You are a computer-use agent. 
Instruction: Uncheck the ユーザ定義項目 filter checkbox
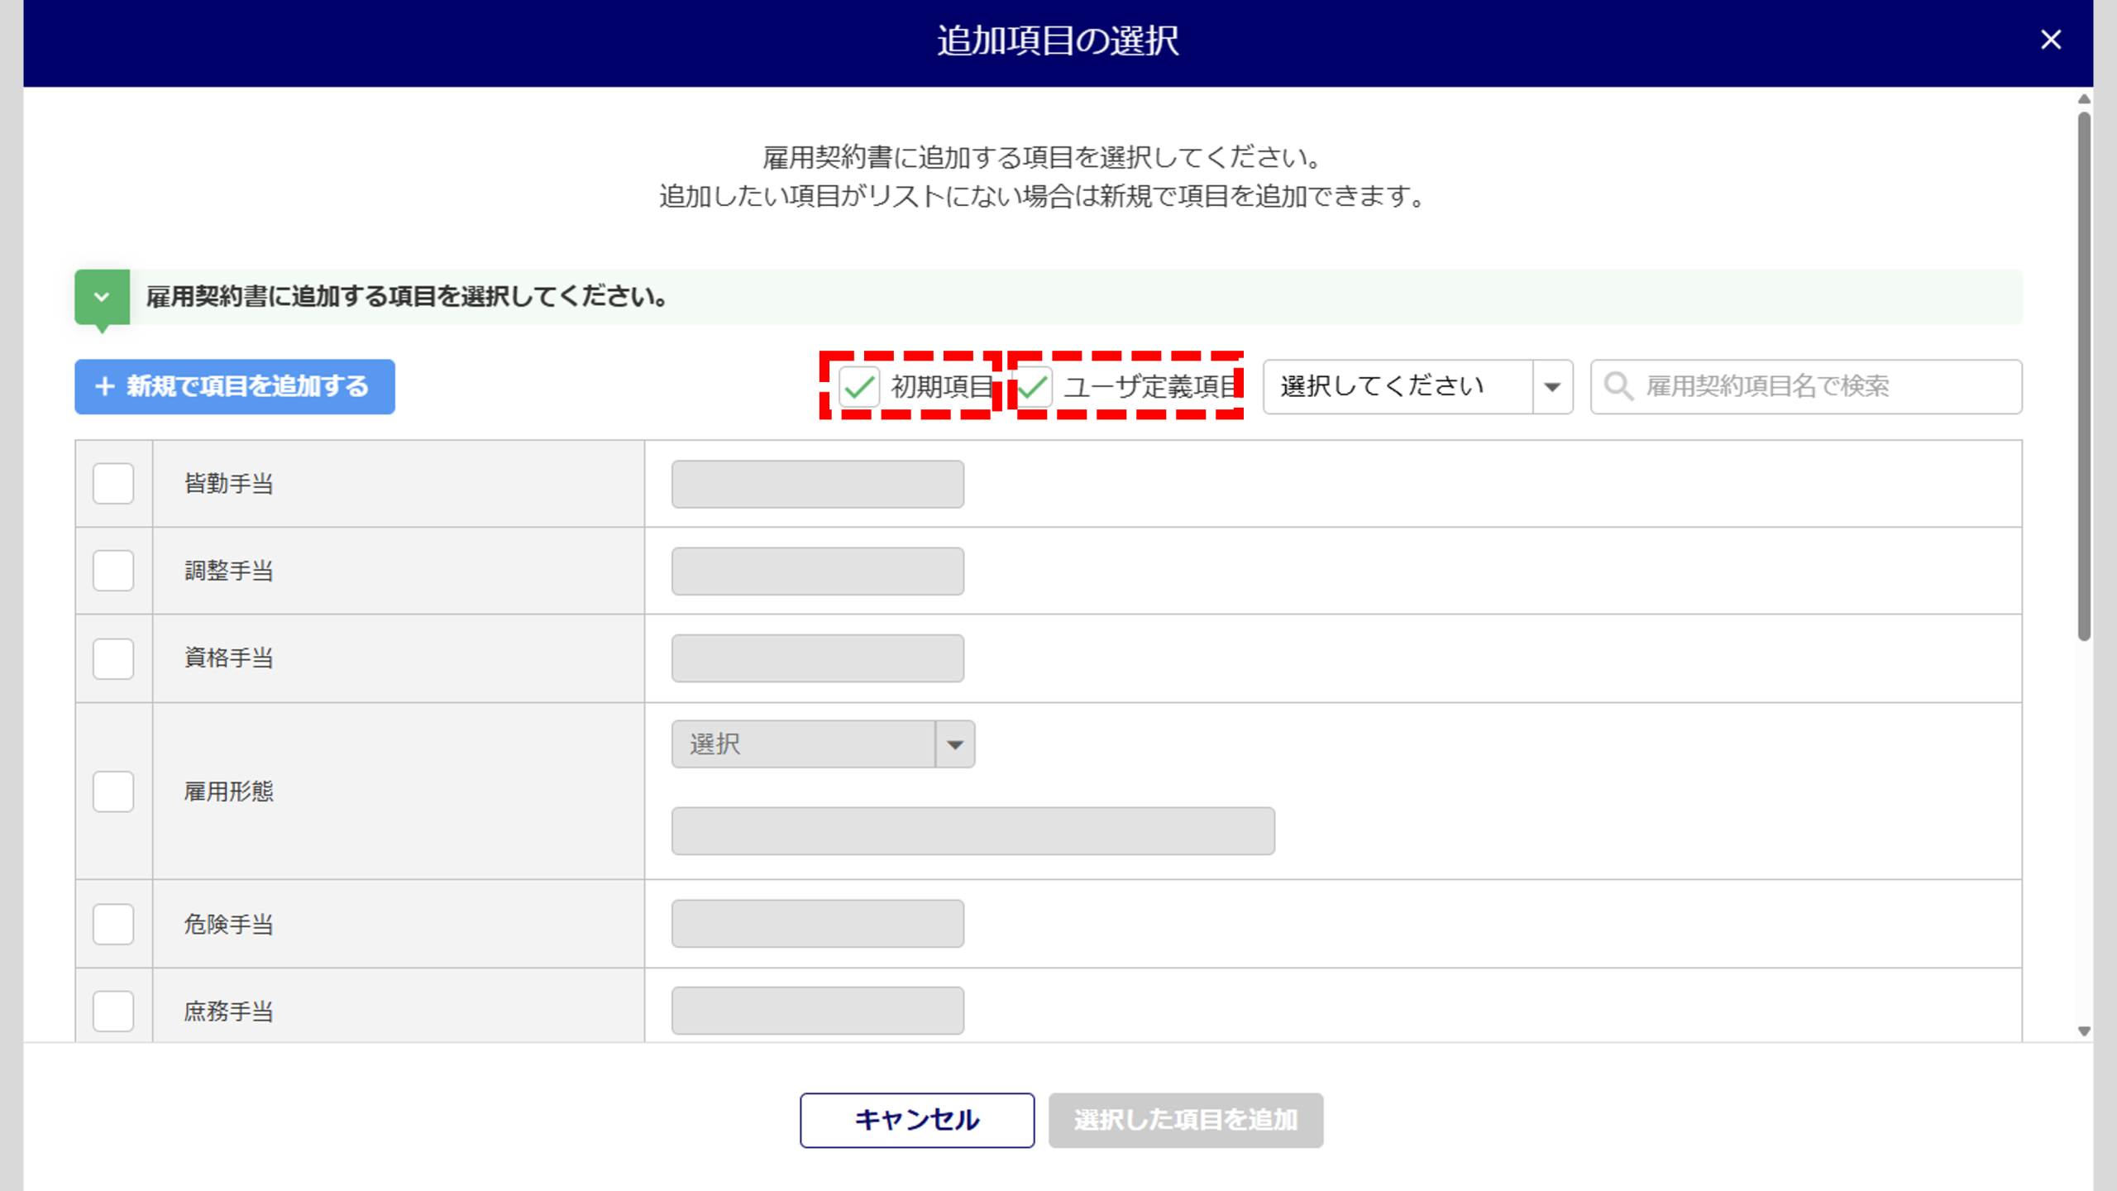1033,386
